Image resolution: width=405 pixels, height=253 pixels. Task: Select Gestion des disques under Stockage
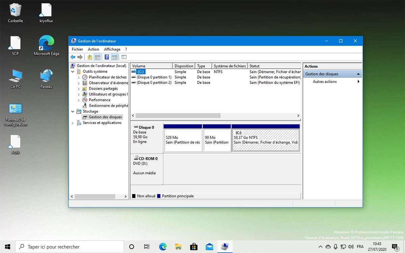click(102, 117)
